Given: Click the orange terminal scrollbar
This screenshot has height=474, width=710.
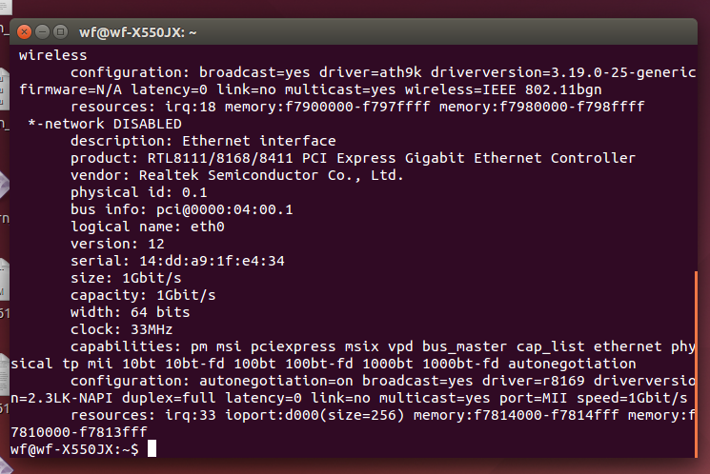Looking at the screenshot, I should click(696, 365).
